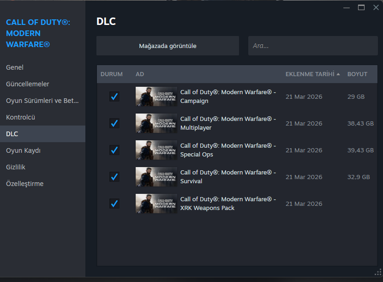383x282 pixels.
Task: Click the Campaign row date 21 Mar 2026
Action: [x=304, y=97]
